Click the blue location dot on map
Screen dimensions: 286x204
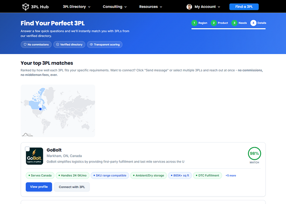40,109
